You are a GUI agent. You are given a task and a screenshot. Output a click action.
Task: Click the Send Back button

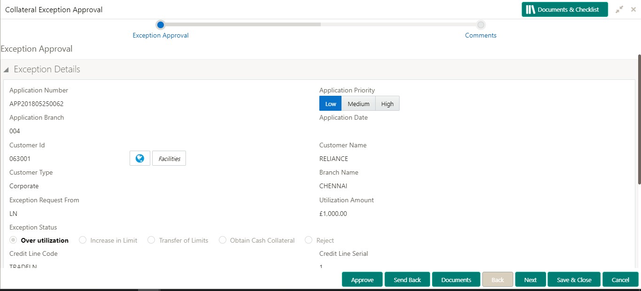tap(408, 279)
